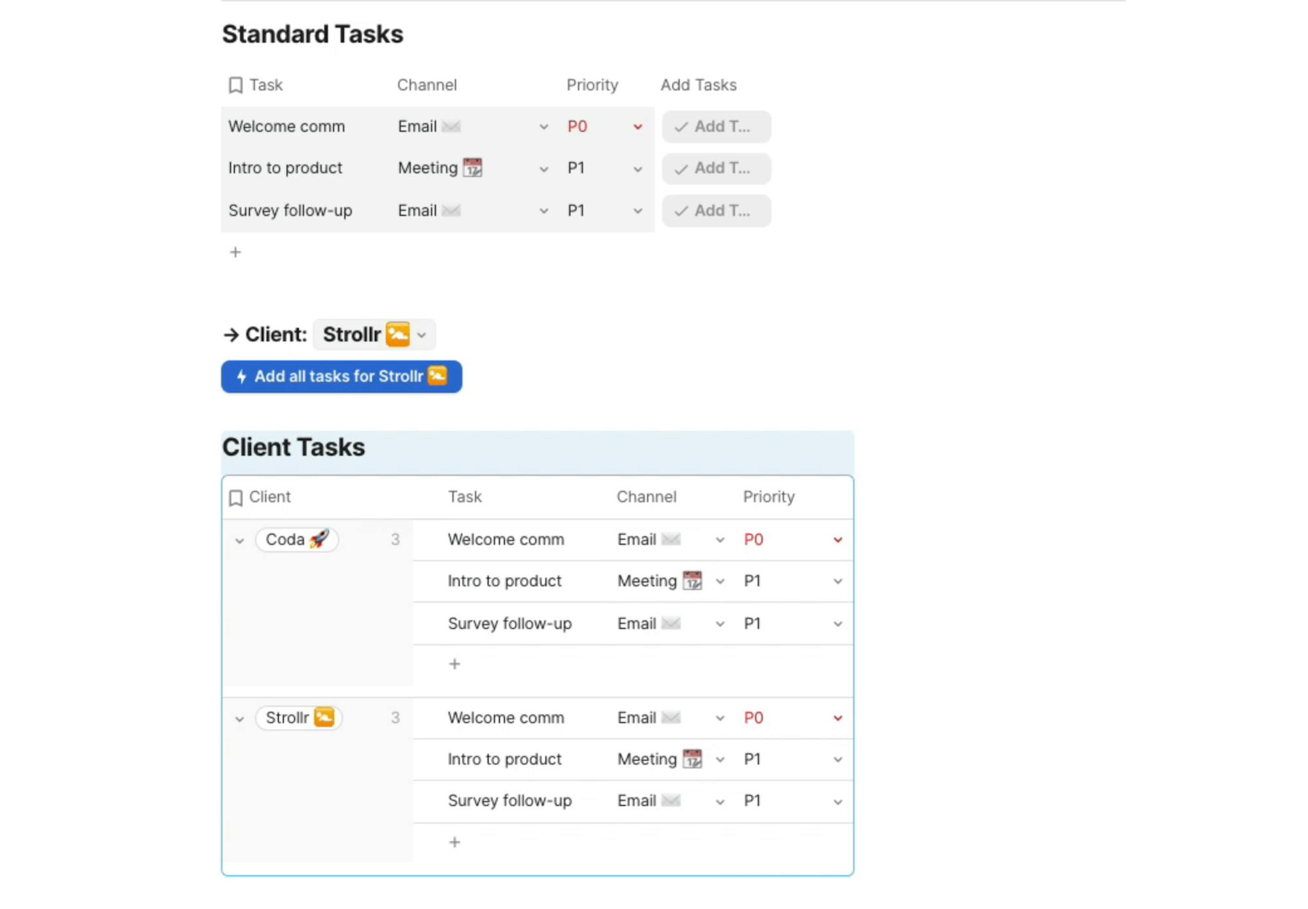Collapse the Coda client group

coord(239,540)
